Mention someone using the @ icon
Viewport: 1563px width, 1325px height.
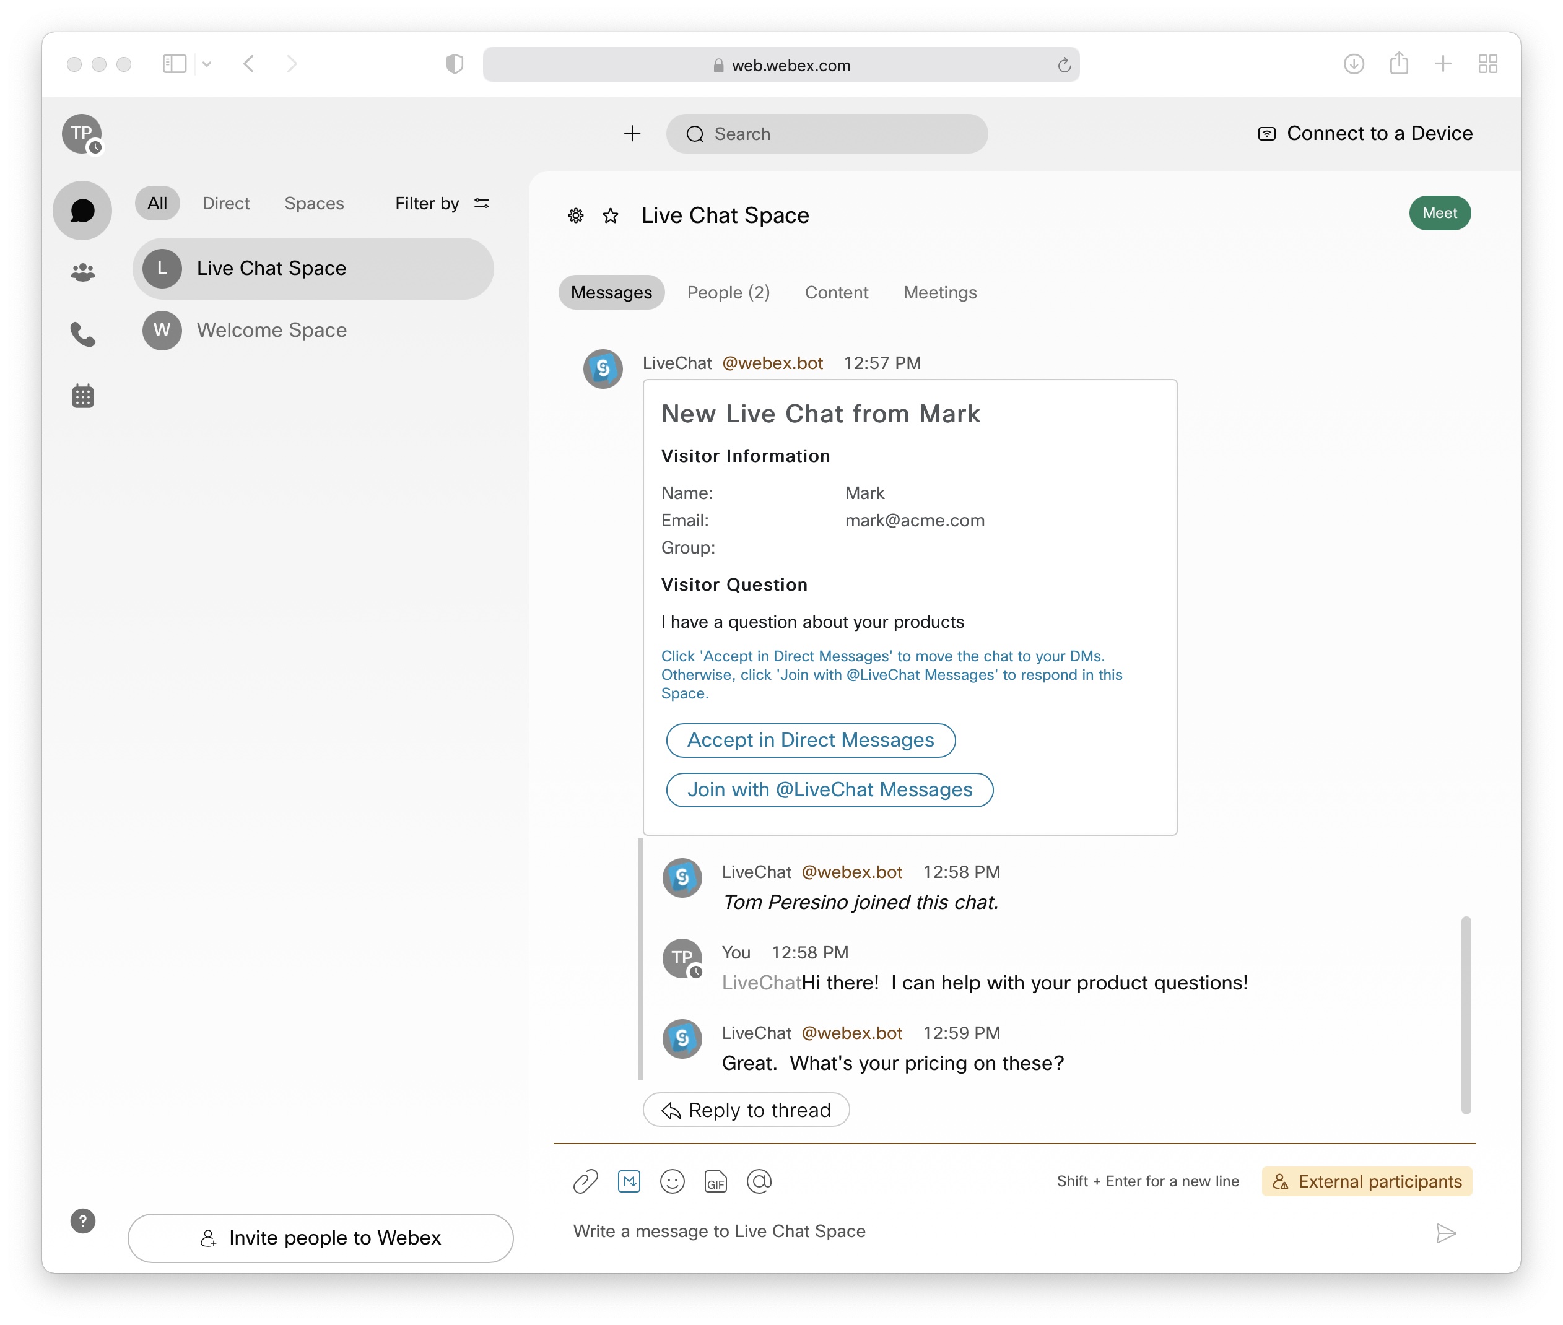[759, 1181]
